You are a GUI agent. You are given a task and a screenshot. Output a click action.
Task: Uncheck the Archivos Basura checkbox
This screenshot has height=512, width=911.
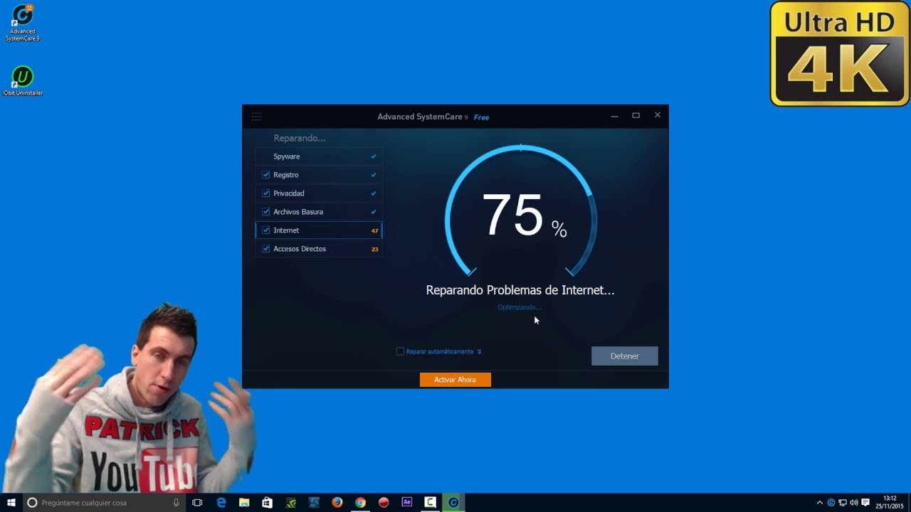pyautogui.click(x=265, y=211)
